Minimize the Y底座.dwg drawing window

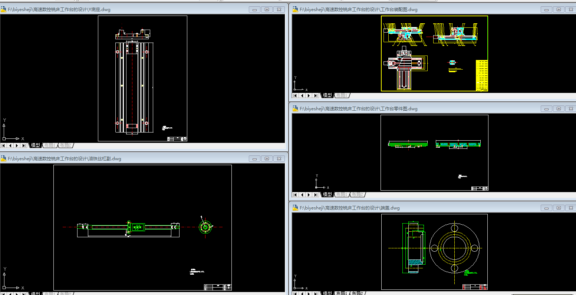point(254,10)
